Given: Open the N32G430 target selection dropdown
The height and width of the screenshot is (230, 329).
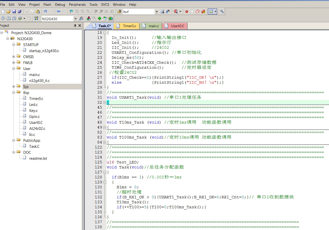Looking at the screenshot, I should (75, 19).
